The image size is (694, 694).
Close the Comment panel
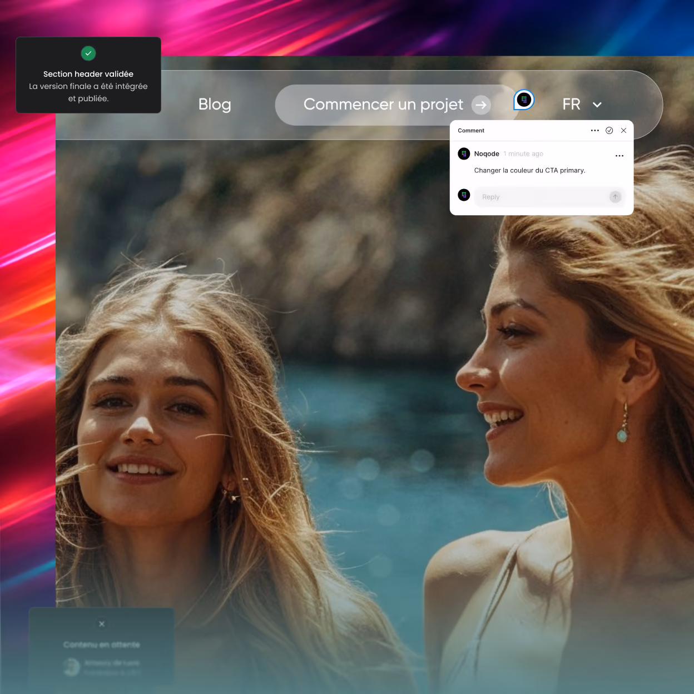[624, 131]
